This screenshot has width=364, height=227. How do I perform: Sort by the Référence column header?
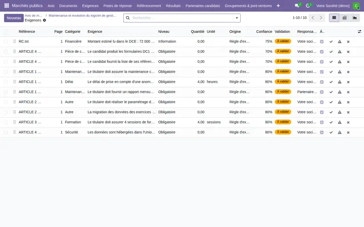(27, 32)
